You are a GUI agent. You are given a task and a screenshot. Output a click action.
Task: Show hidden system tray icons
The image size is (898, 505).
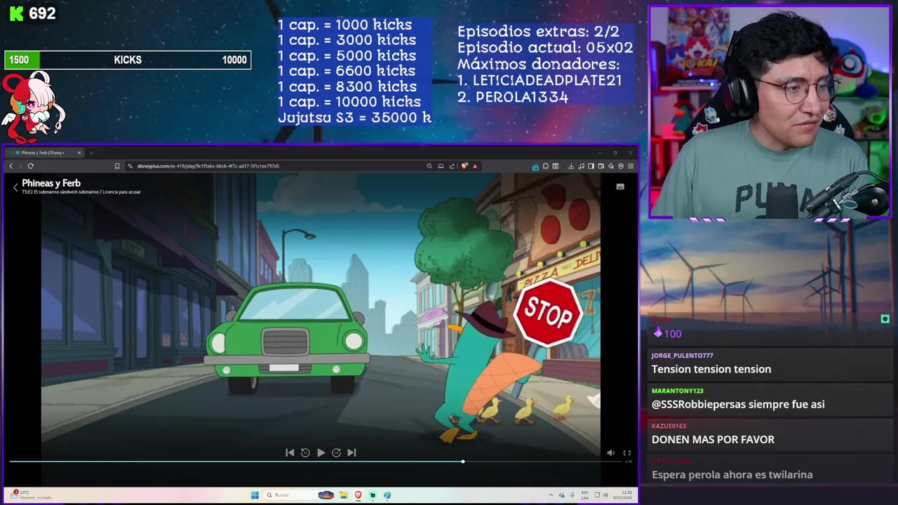(x=551, y=495)
